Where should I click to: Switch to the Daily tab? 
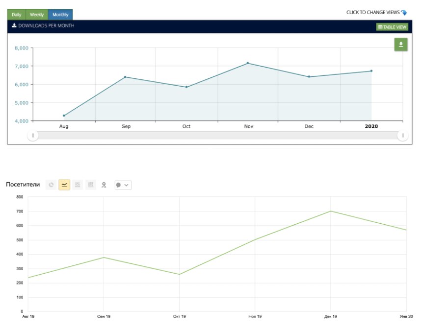16,15
